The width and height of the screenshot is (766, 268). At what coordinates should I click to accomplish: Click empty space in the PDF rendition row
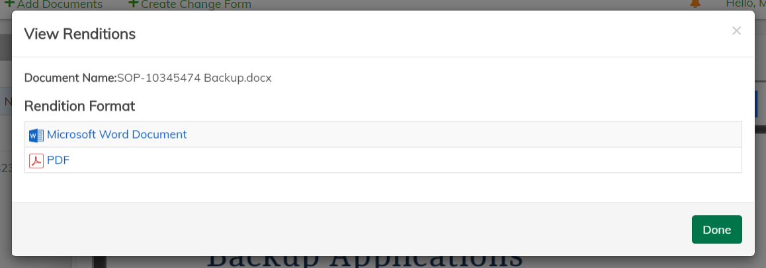(x=397, y=160)
